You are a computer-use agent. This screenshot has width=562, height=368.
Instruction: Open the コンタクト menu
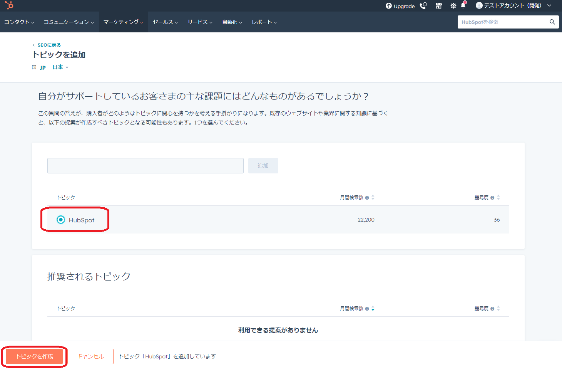[19, 22]
